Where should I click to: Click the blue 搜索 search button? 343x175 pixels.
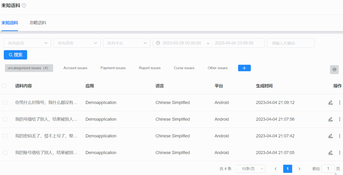tap(15, 55)
